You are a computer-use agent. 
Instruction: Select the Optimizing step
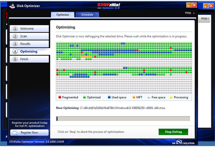[29, 51]
